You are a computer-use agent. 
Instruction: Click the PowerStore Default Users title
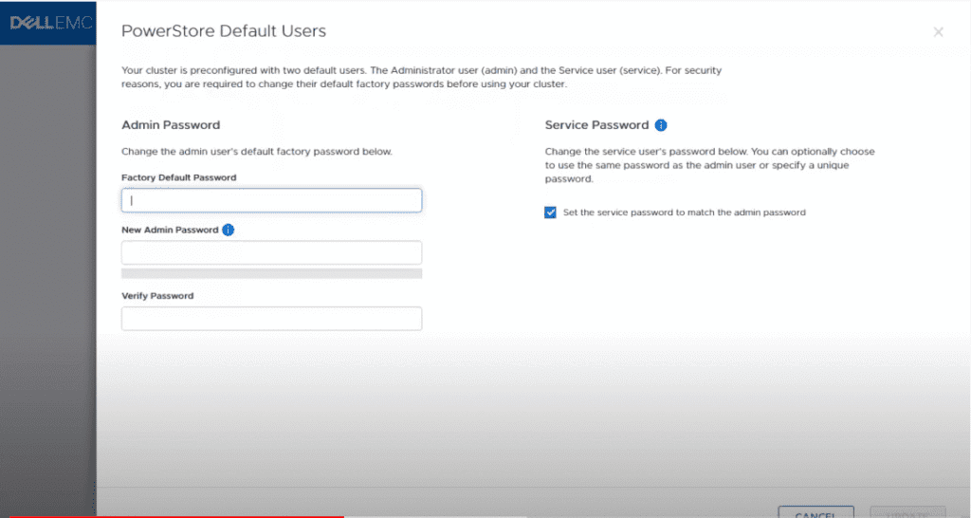pos(224,31)
